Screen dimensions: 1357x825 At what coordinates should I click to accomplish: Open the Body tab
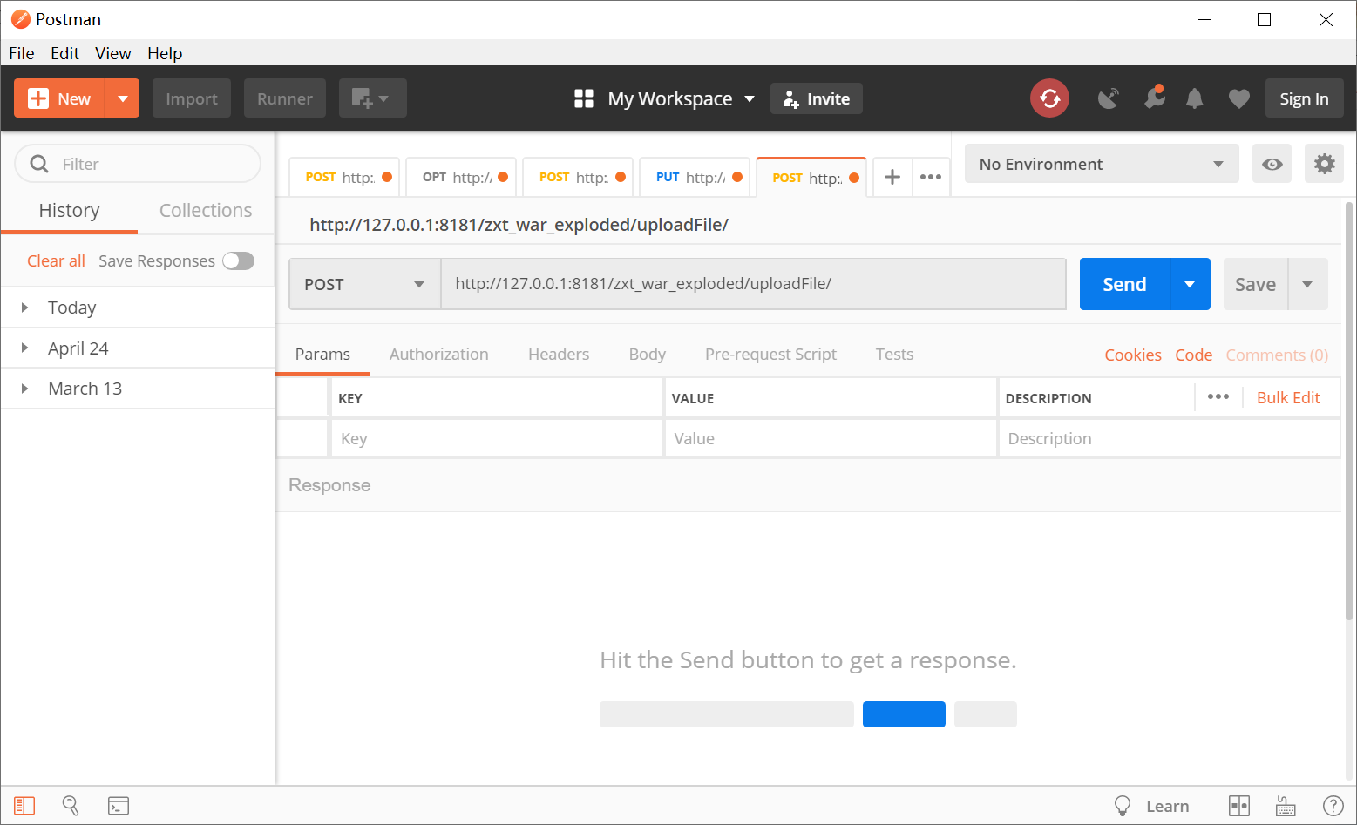point(648,354)
